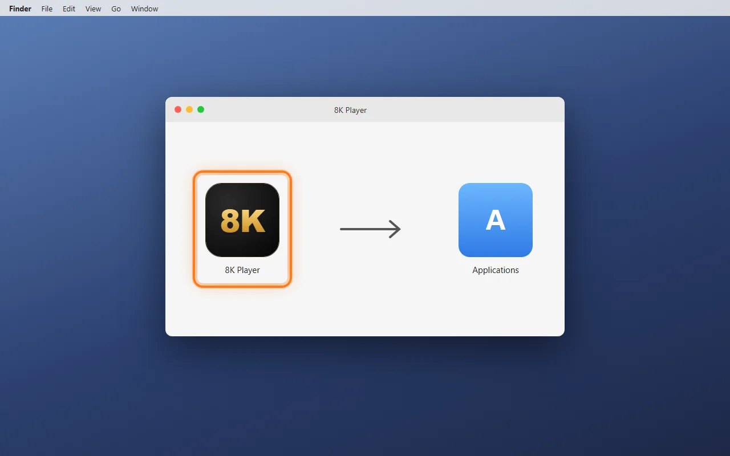This screenshot has width=730, height=456.
Task: Click the "8K Player" label under the icon
Action: click(x=242, y=270)
